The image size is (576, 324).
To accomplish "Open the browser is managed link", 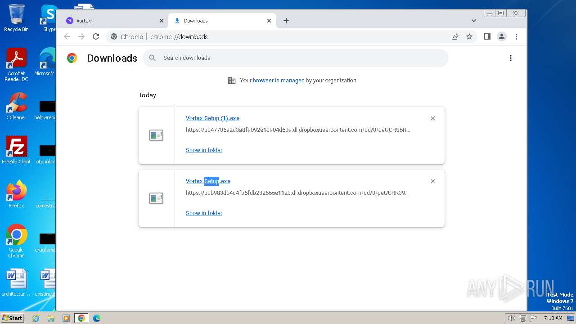I will click(x=279, y=81).
